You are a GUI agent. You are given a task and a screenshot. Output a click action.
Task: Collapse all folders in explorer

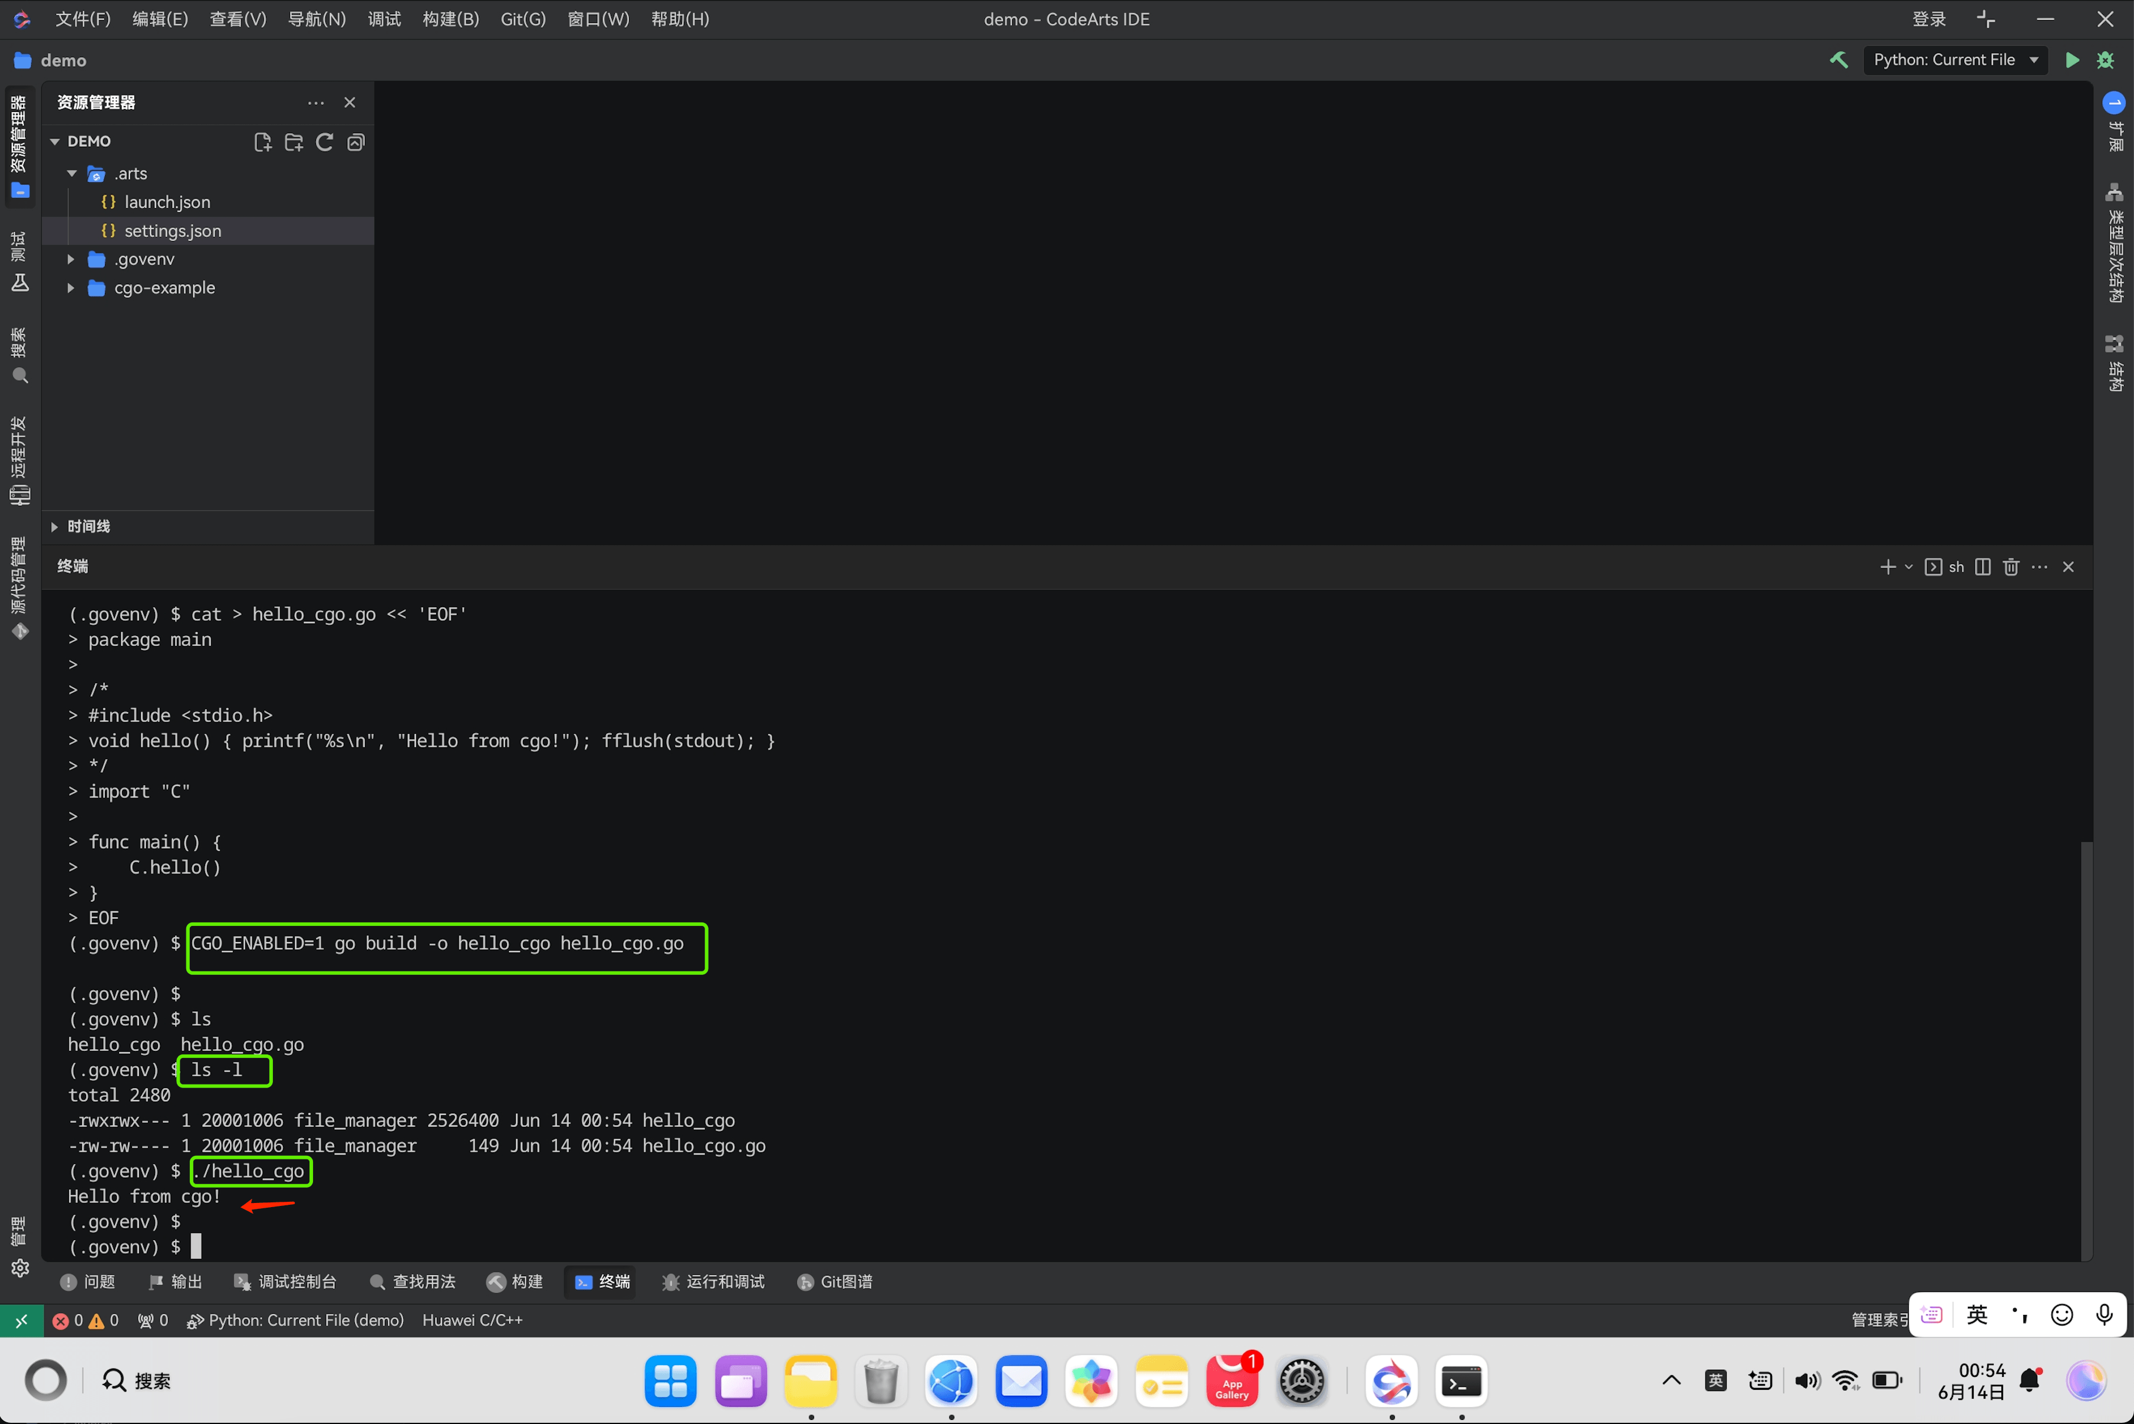pos(355,141)
